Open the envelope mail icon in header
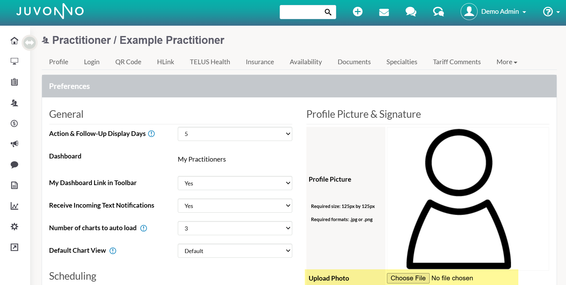 click(384, 12)
